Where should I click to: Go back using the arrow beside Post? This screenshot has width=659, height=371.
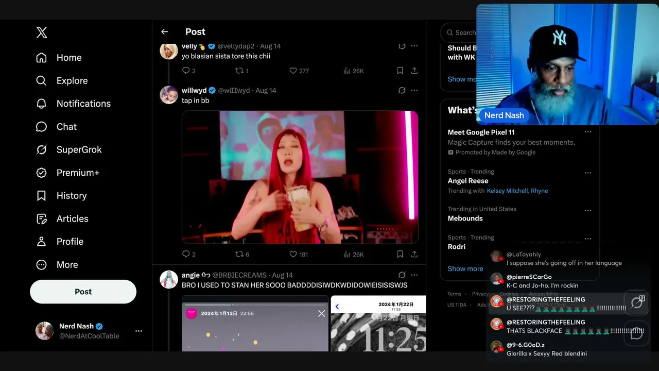coord(165,32)
